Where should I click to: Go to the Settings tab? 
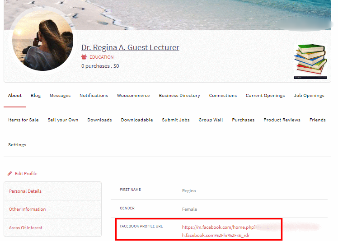(17, 145)
